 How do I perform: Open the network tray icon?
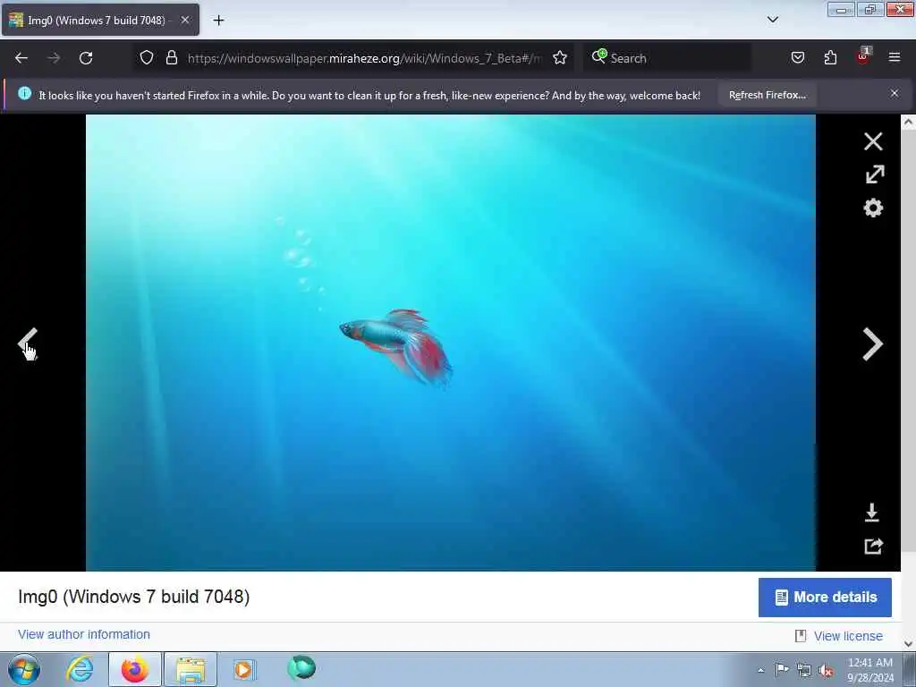[804, 670]
